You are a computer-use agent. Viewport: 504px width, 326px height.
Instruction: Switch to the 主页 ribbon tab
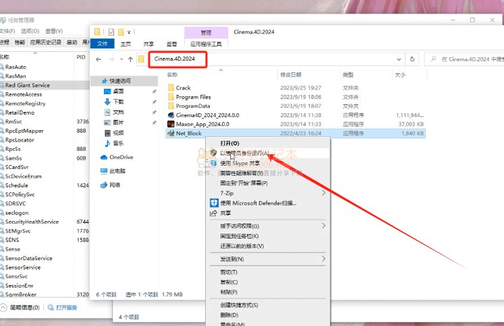[x=125, y=44]
